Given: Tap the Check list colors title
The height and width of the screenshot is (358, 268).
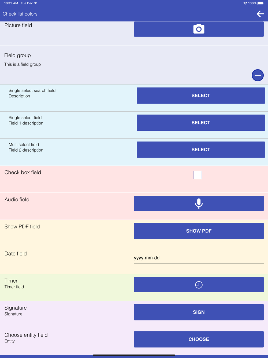Looking at the screenshot, I should 20,14.
